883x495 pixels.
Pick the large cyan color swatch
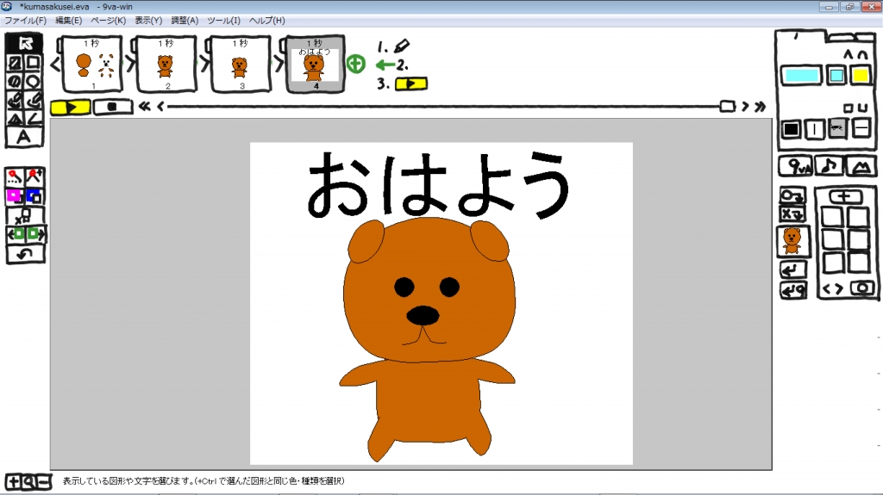click(801, 76)
